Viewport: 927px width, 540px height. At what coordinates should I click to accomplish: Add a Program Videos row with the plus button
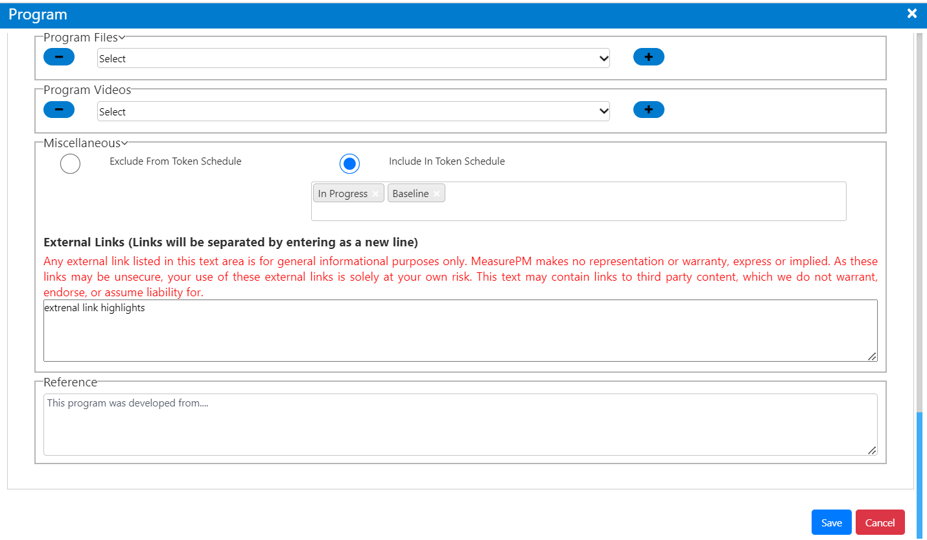point(649,110)
